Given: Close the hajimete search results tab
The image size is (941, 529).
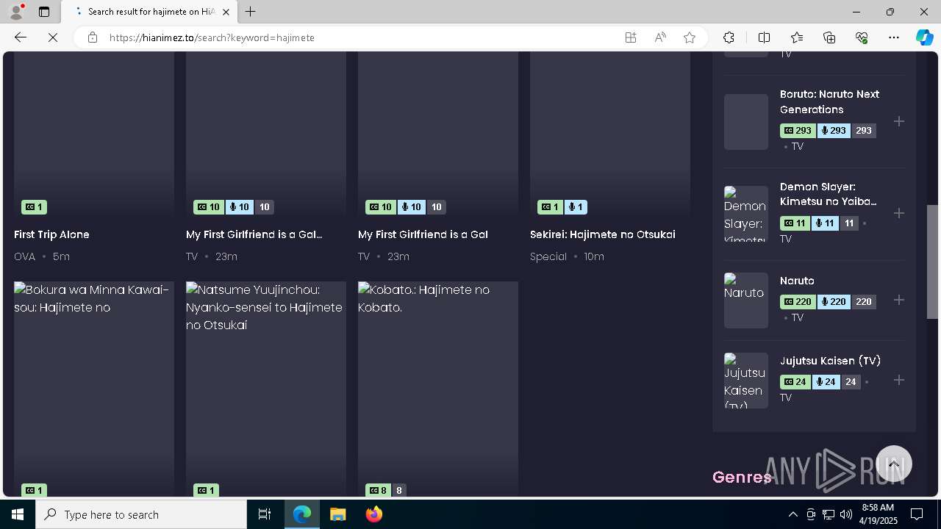Looking at the screenshot, I should coord(226,12).
